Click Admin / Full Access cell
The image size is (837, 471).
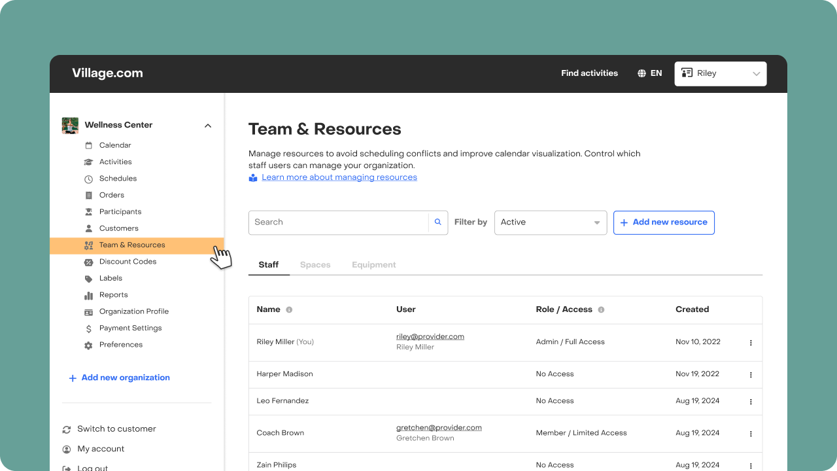(x=570, y=342)
